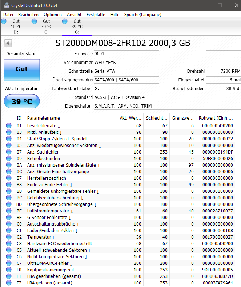
Task: Click the Laufwerkbuchstaben field G:
Action: (x=126, y=89)
